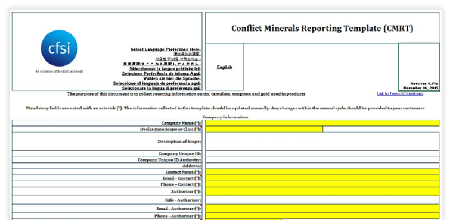The width and height of the screenshot is (453, 220).
Task: Click the Description of Scope field
Action: (x=322, y=142)
